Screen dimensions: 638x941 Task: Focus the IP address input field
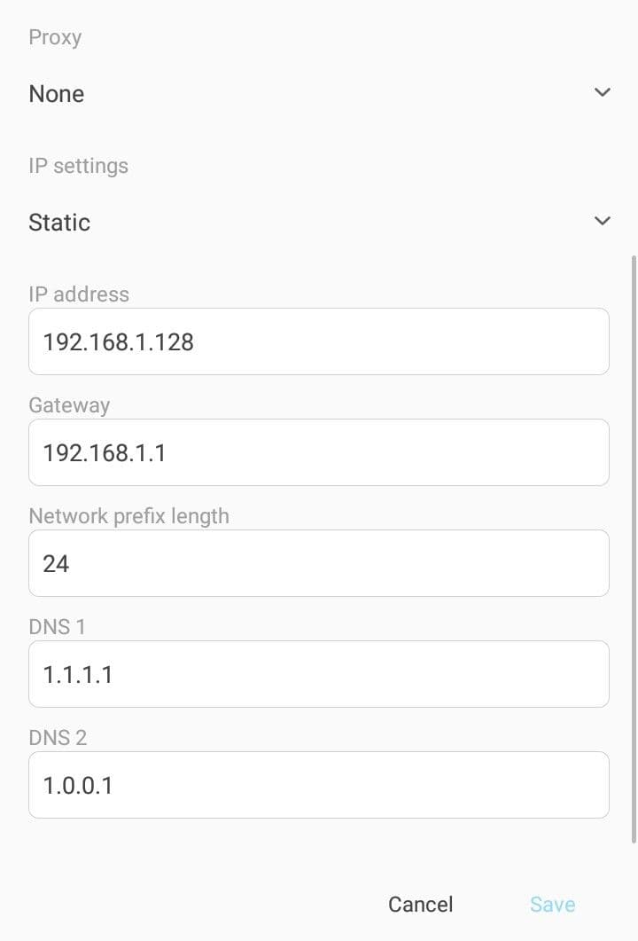[x=319, y=341]
